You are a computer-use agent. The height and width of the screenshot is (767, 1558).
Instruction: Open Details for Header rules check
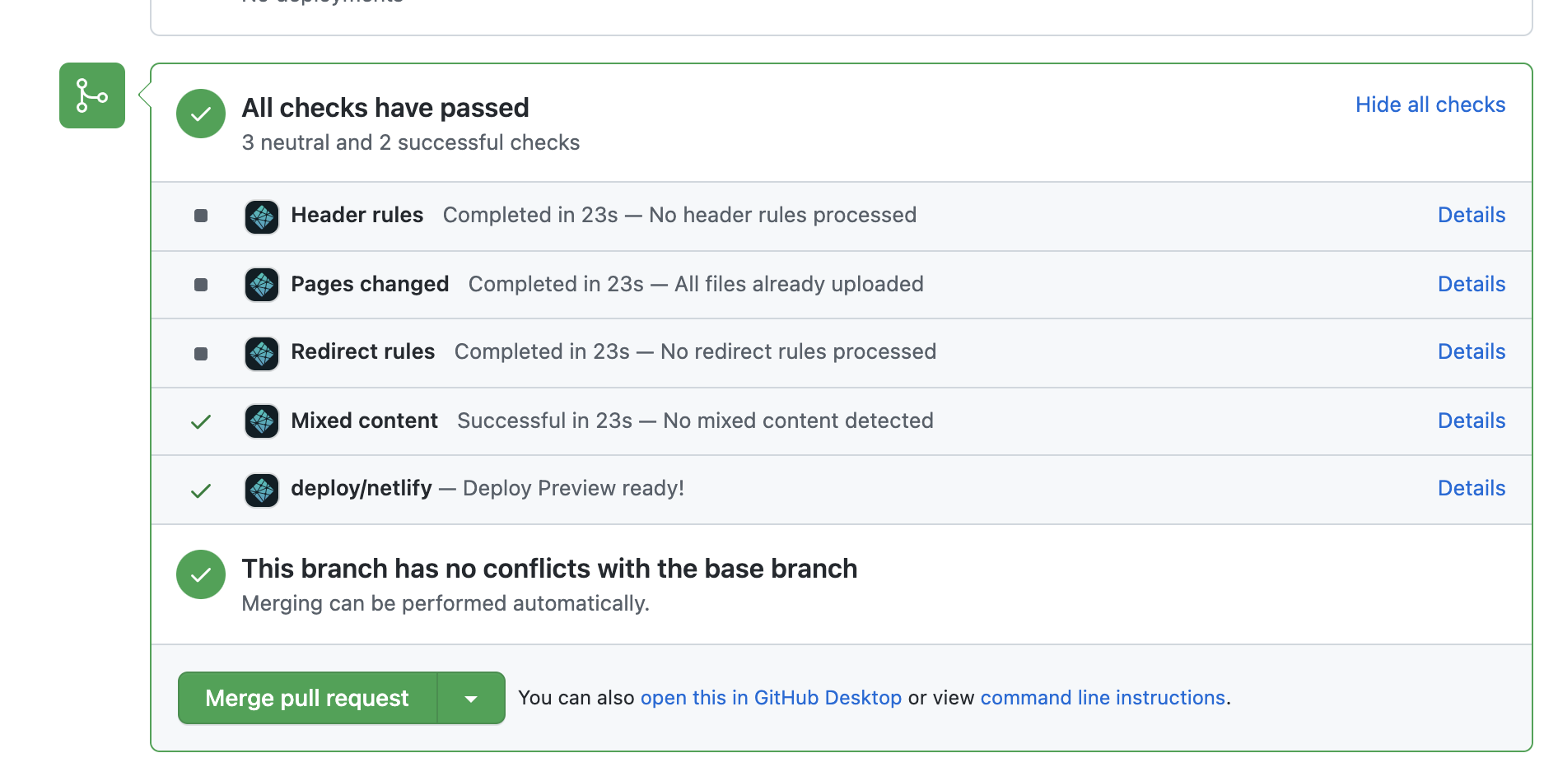pyautogui.click(x=1472, y=215)
